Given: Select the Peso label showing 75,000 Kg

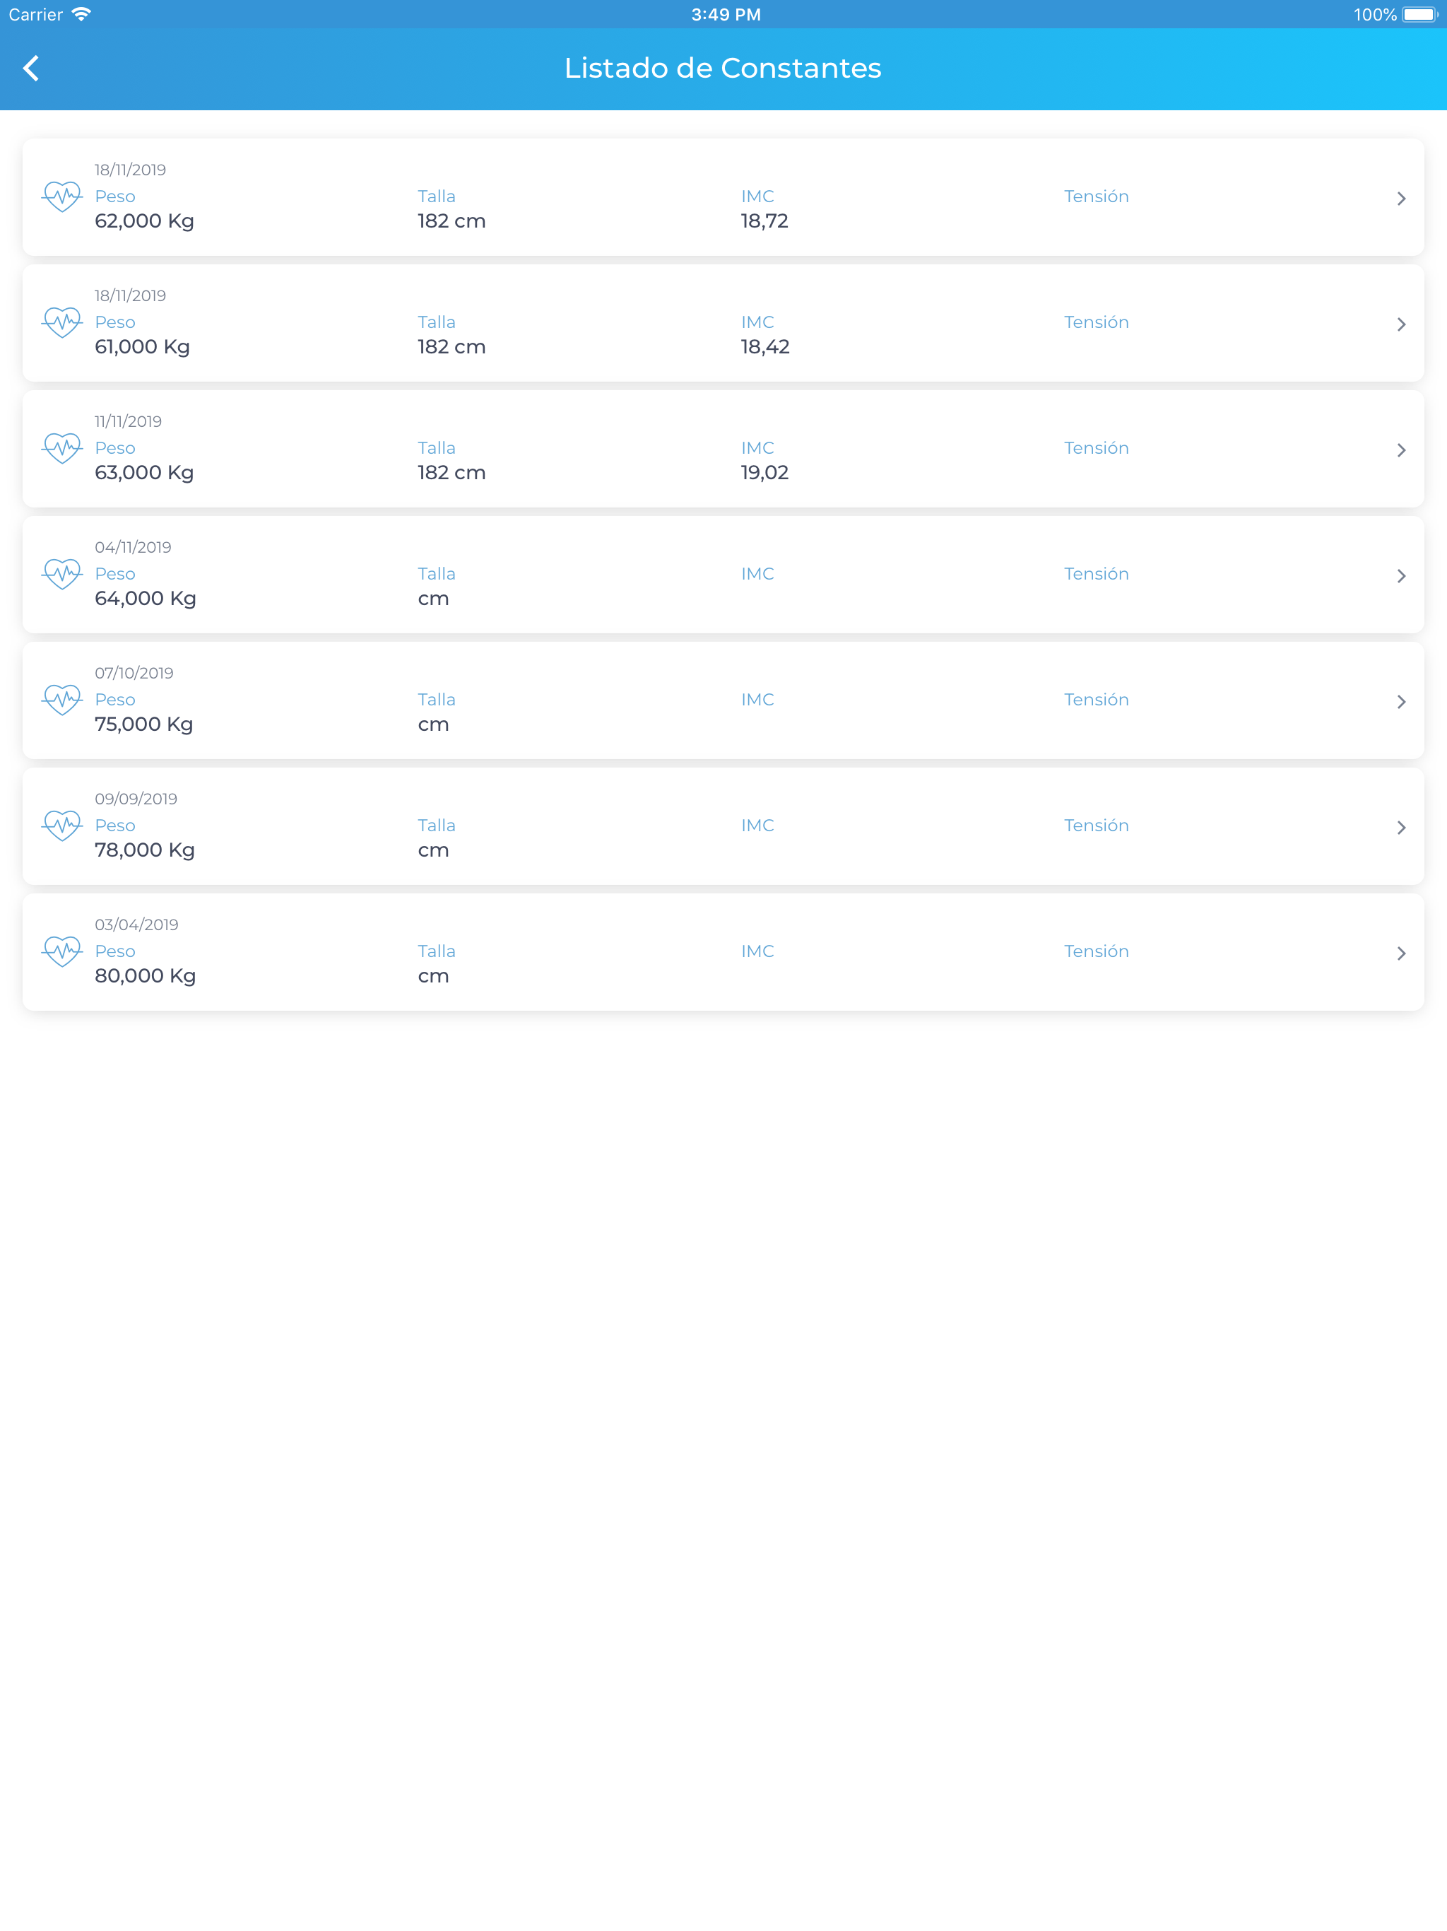Looking at the screenshot, I should click(x=114, y=699).
